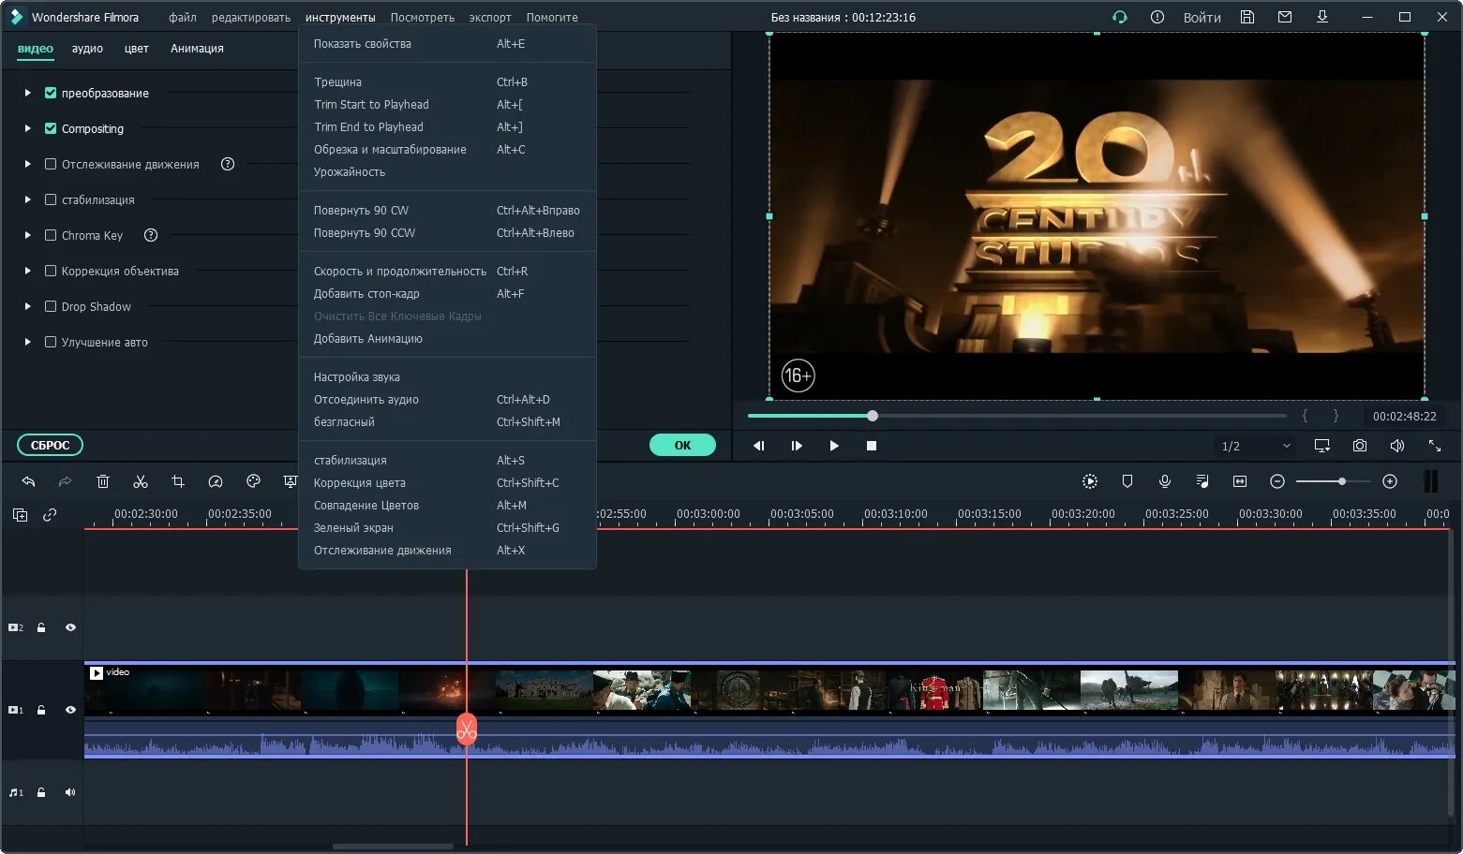Switch to the Анимация tab

pos(197,49)
